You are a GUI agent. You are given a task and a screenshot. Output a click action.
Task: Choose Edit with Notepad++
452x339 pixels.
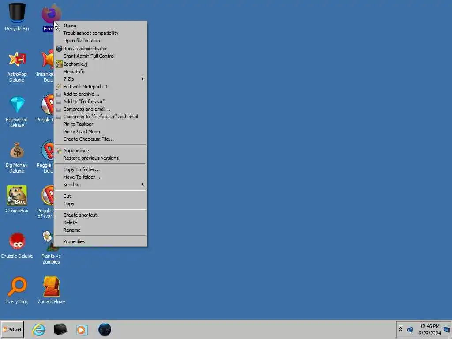[x=100, y=87]
